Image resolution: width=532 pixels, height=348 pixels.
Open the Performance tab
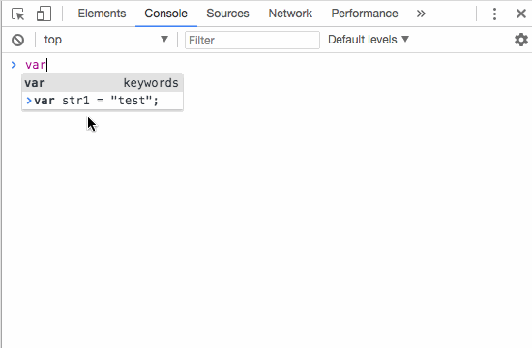[x=365, y=14]
